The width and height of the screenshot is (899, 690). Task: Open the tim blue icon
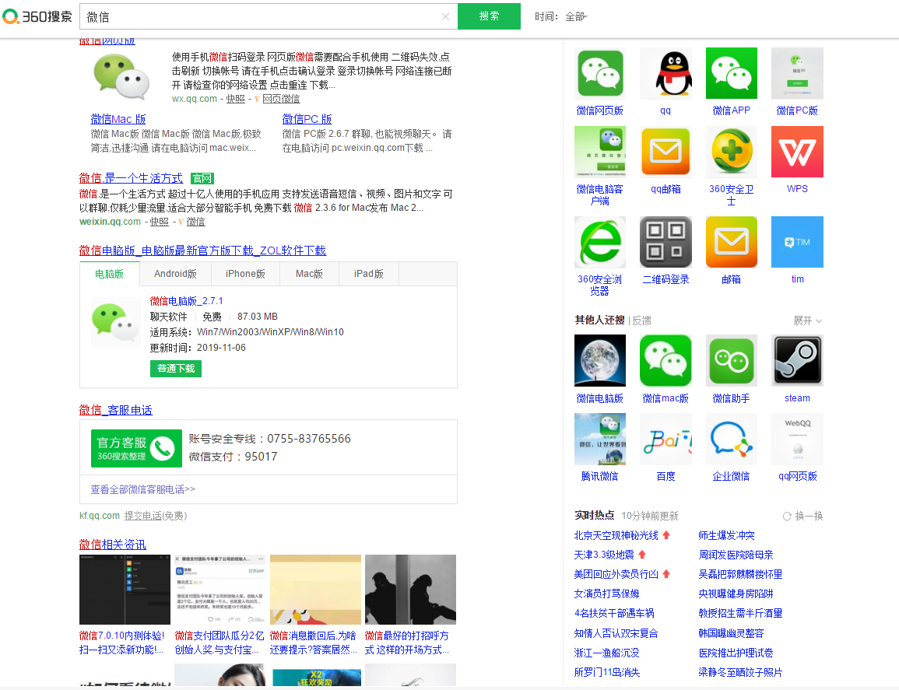point(797,242)
